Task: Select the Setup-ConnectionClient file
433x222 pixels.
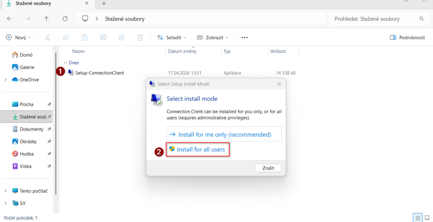Action: click(x=99, y=73)
